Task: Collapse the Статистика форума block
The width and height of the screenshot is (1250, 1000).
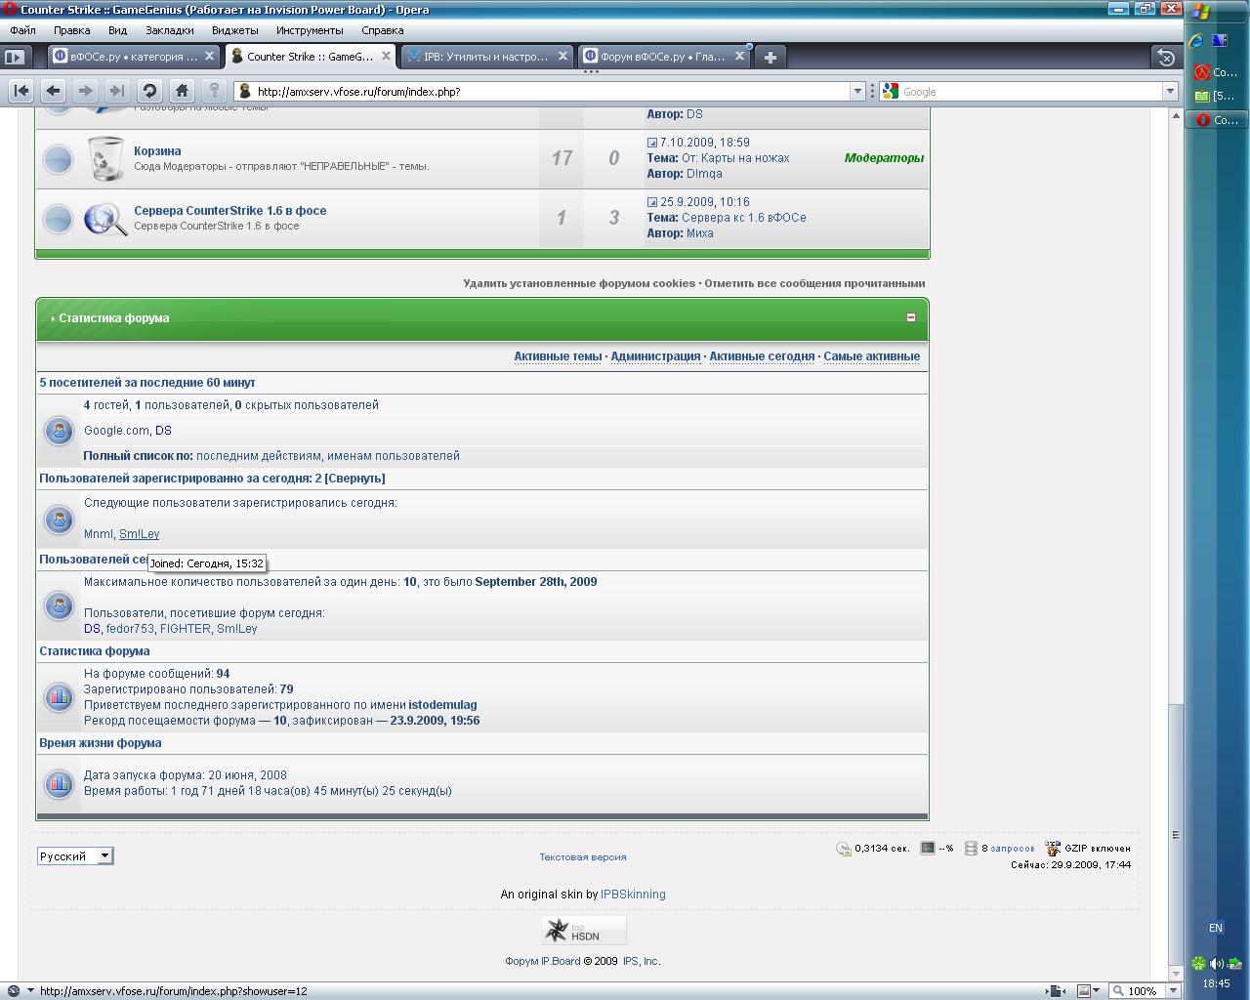Action: click(910, 317)
